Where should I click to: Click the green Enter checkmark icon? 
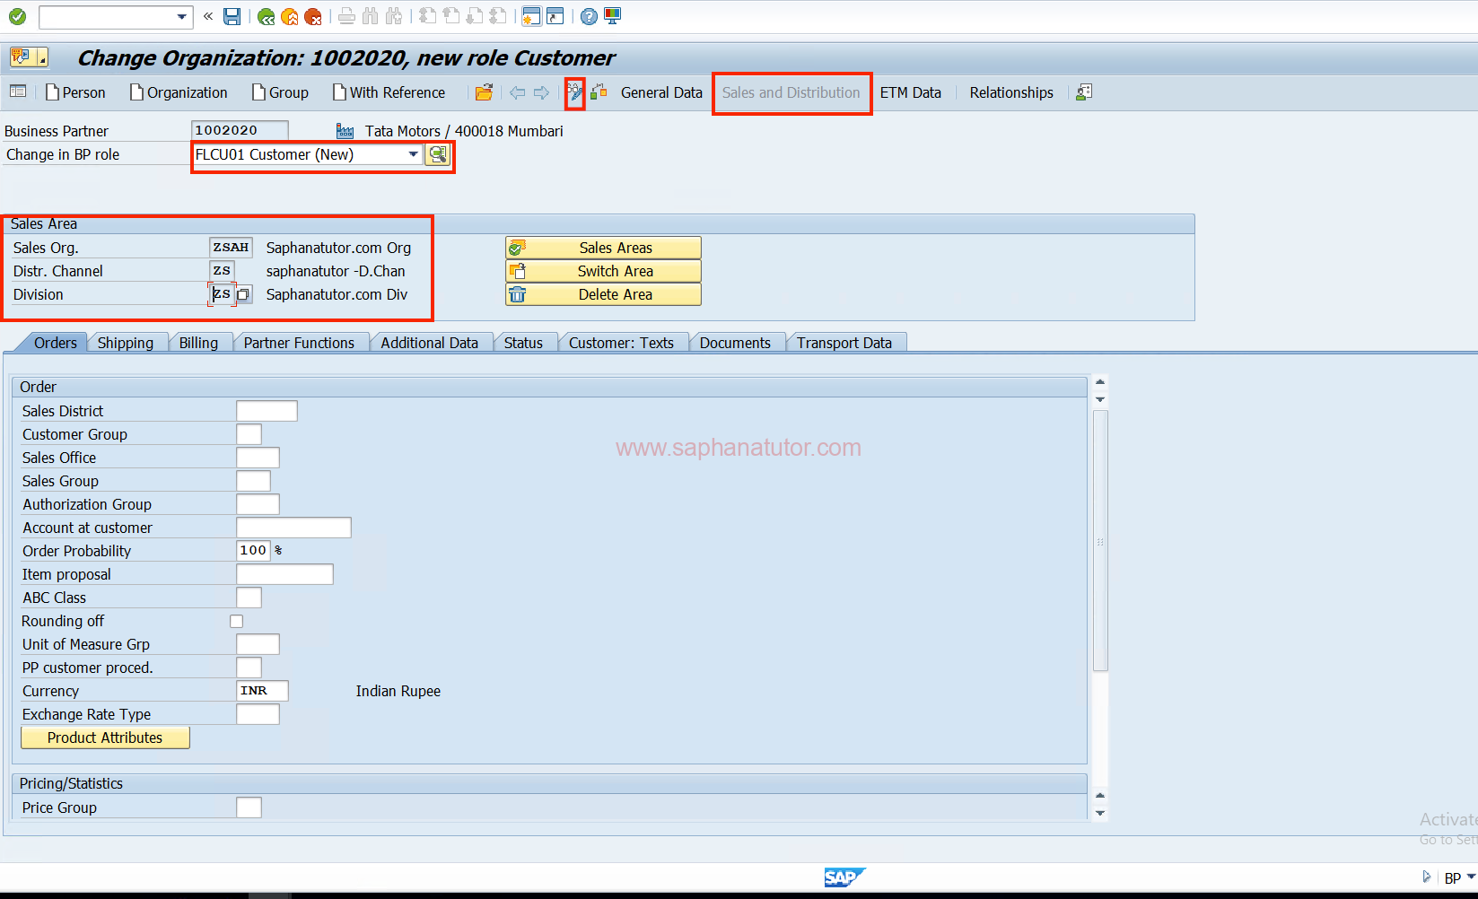[17, 16]
